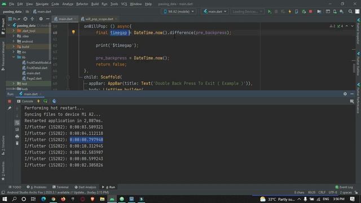361x203 pixels.
Task: Open the TODO tool window
Action: click(15, 187)
